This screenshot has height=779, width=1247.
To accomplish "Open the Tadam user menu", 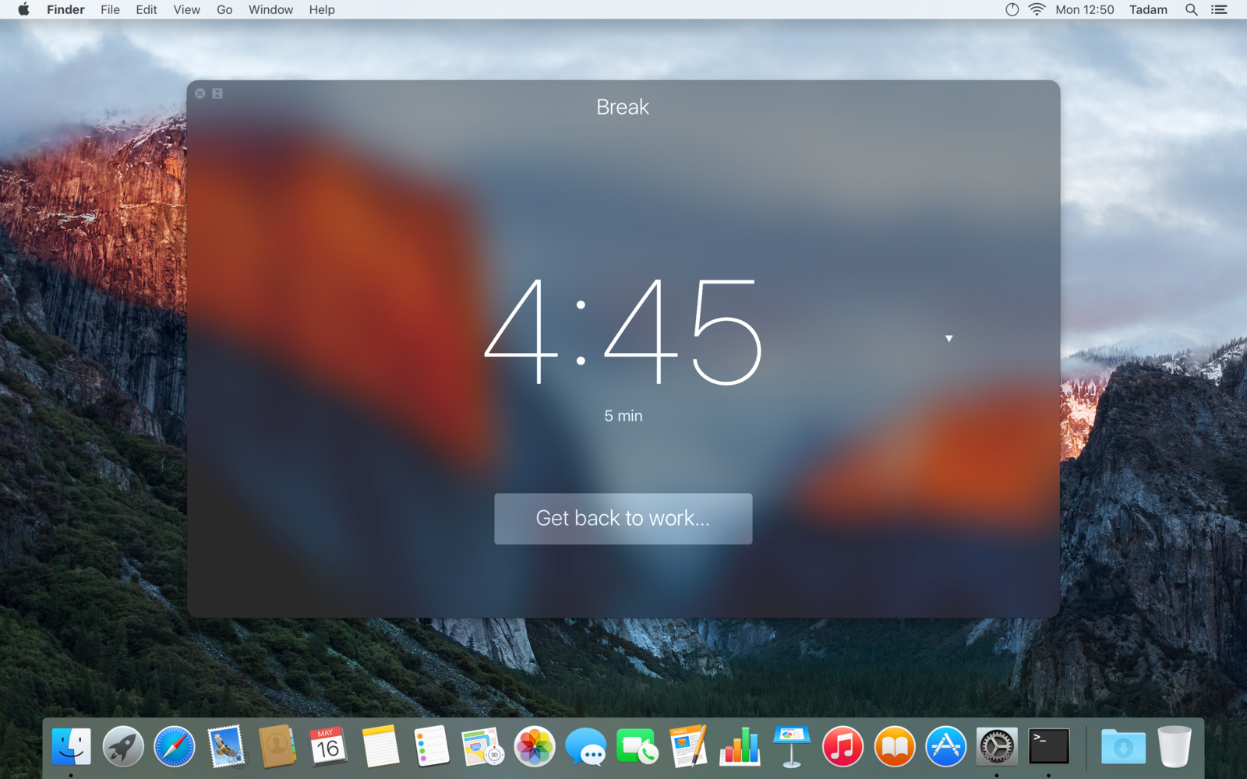I will (1148, 9).
